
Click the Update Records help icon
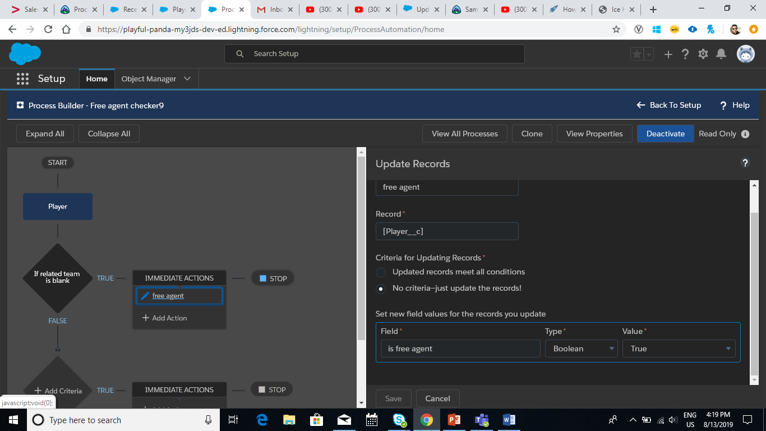tap(745, 163)
